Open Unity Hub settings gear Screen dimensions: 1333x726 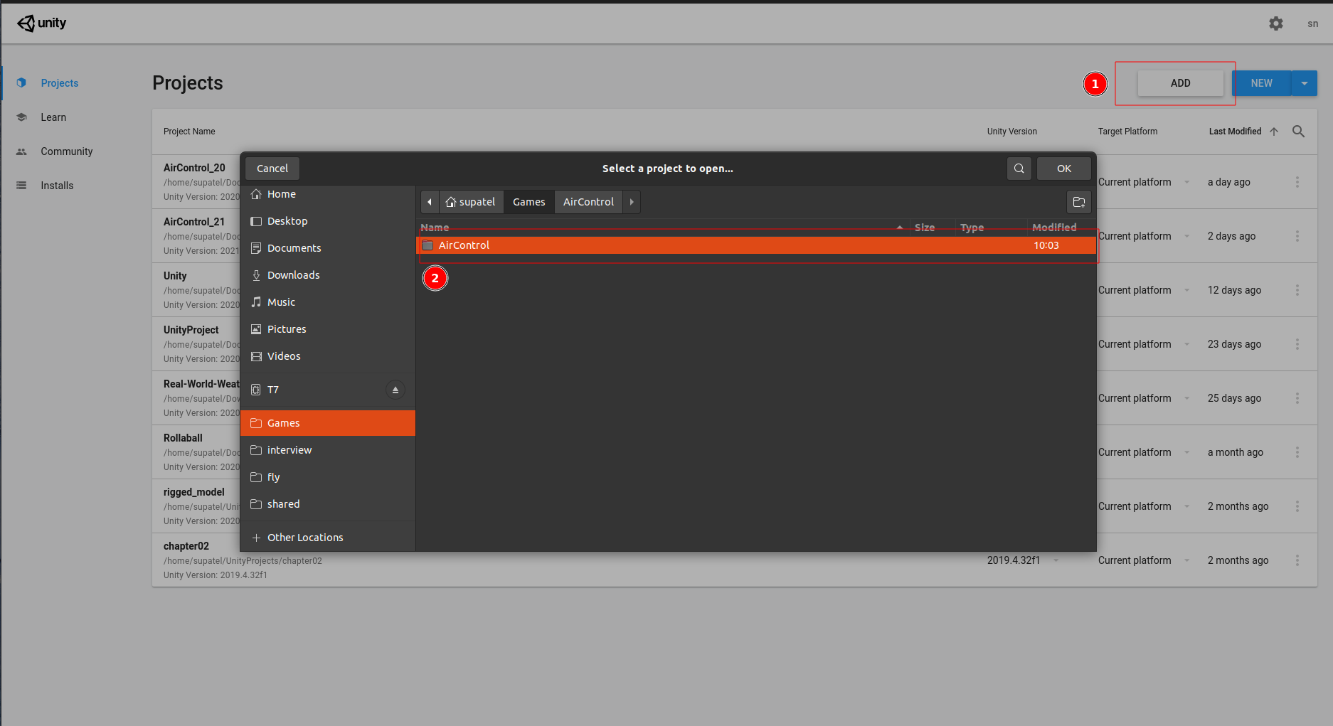pyautogui.click(x=1276, y=23)
